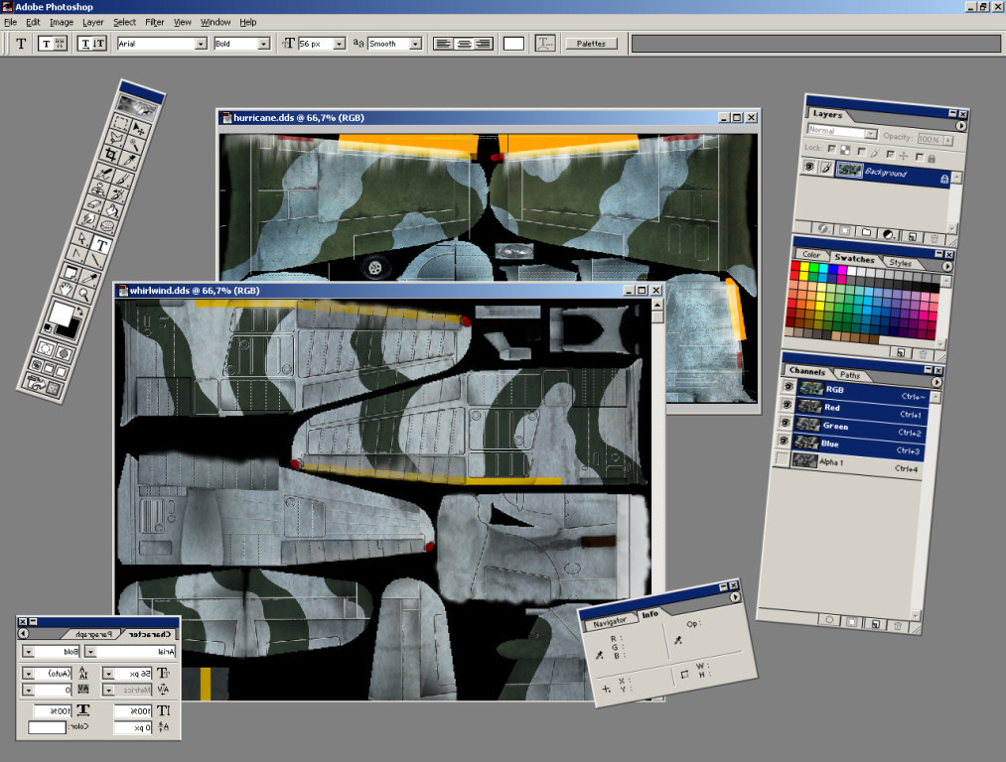The height and width of the screenshot is (762, 1006).
Task: Click the Palettes button
Action: pyautogui.click(x=591, y=44)
